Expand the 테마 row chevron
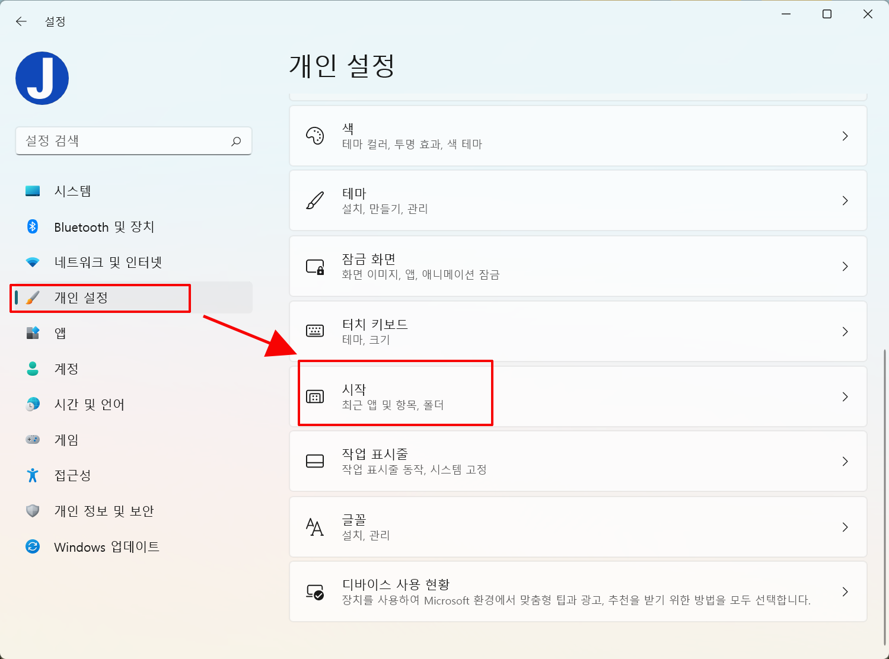 845,200
